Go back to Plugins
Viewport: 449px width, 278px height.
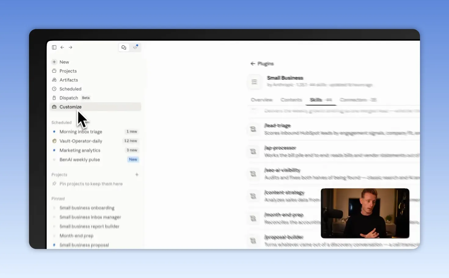(x=262, y=64)
